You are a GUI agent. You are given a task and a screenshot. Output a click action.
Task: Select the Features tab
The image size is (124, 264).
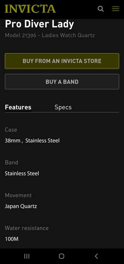point(18,107)
